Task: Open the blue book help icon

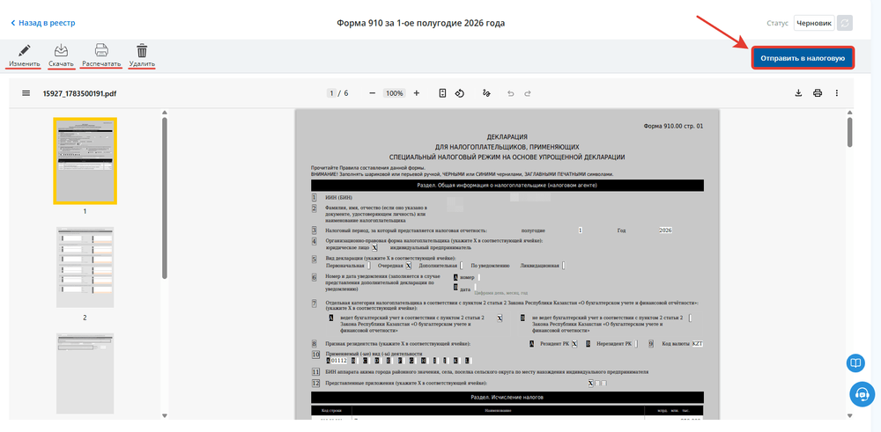Action: click(x=855, y=363)
